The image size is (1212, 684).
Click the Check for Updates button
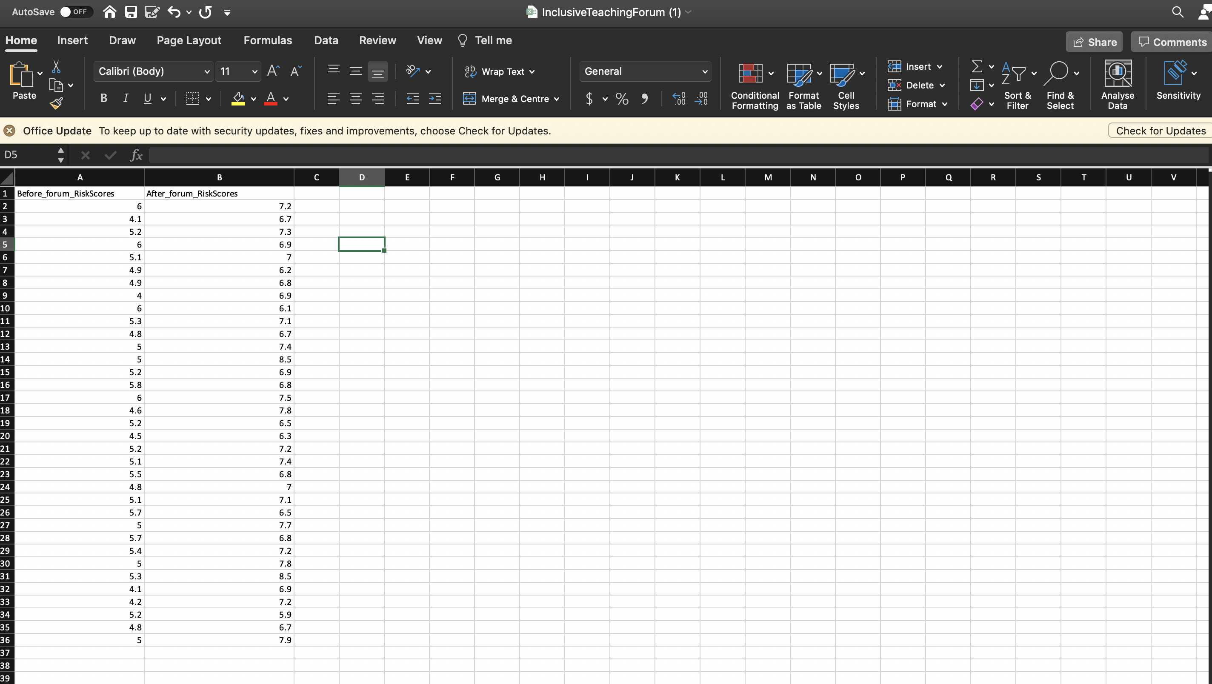(1160, 130)
